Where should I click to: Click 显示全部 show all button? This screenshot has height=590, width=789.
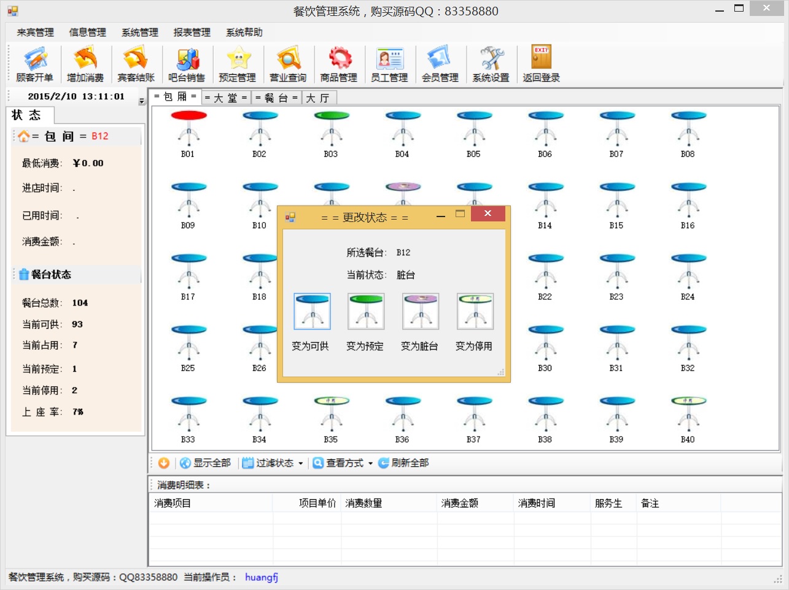coord(206,463)
